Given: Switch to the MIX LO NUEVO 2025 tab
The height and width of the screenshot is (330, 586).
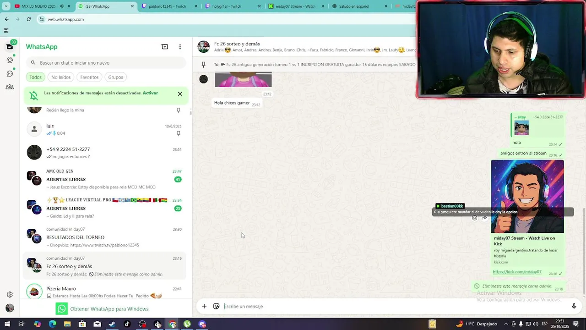Looking at the screenshot, I should tap(41, 6).
